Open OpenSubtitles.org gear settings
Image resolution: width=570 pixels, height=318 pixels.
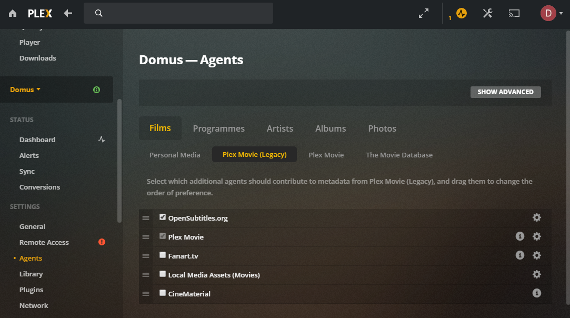(537, 217)
